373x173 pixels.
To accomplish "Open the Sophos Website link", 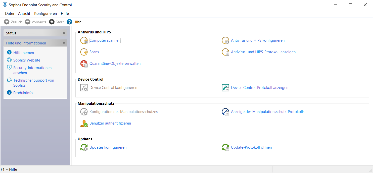I will point(27,60).
